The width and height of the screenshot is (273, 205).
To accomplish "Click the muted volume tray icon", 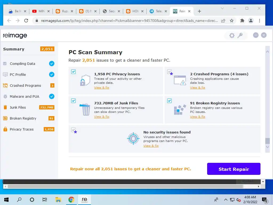I will (x=238, y=200).
